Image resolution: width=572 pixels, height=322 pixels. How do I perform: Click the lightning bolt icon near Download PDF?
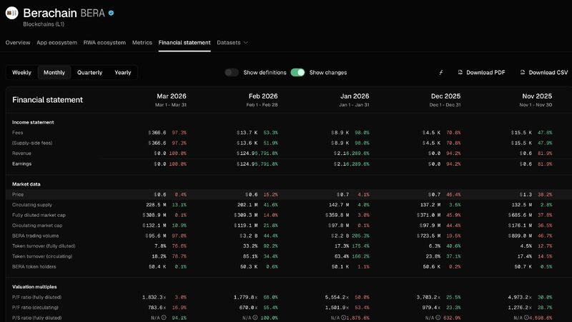point(440,73)
